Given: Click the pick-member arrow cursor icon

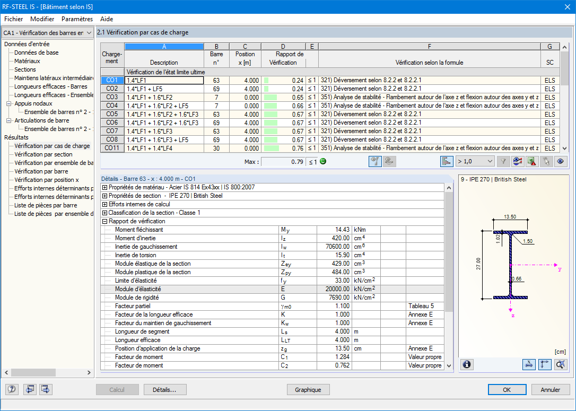Looking at the screenshot, I should click(x=546, y=161).
